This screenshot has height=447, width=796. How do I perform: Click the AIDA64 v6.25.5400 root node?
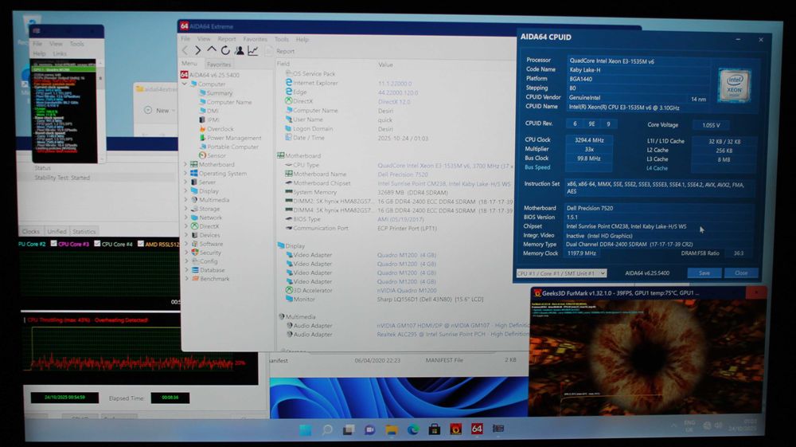pyautogui.click(x=213, y=75)
